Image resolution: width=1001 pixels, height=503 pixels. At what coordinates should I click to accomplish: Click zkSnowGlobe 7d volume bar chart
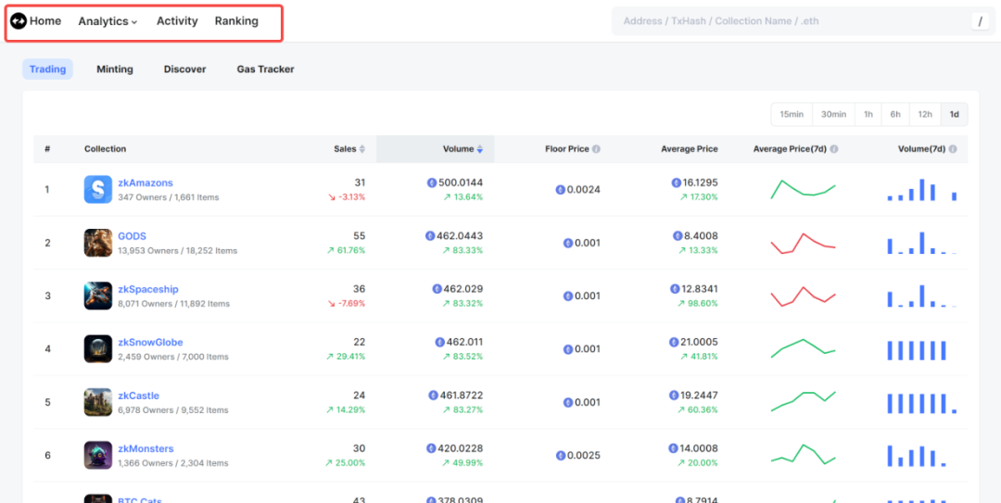point(917,350)
